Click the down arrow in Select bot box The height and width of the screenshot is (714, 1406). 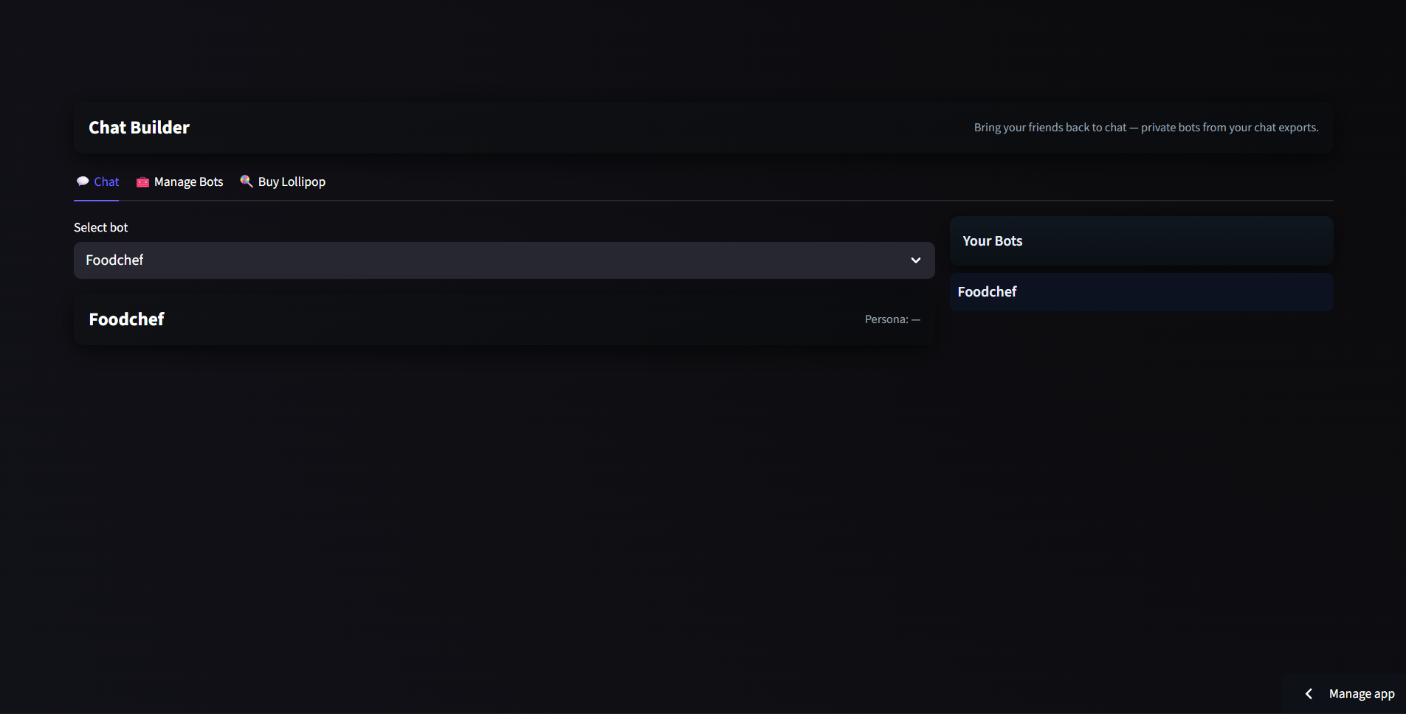coord(915,260)
